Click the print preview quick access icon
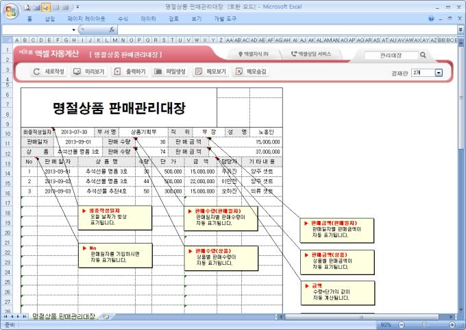Viewport: 466px width, 330px height. pyautogui.click(x=27, y=8)
